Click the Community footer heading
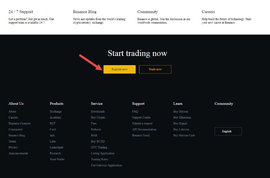This screenshot has height=178, width=270. pyautogui.click(x=224, y=104)
